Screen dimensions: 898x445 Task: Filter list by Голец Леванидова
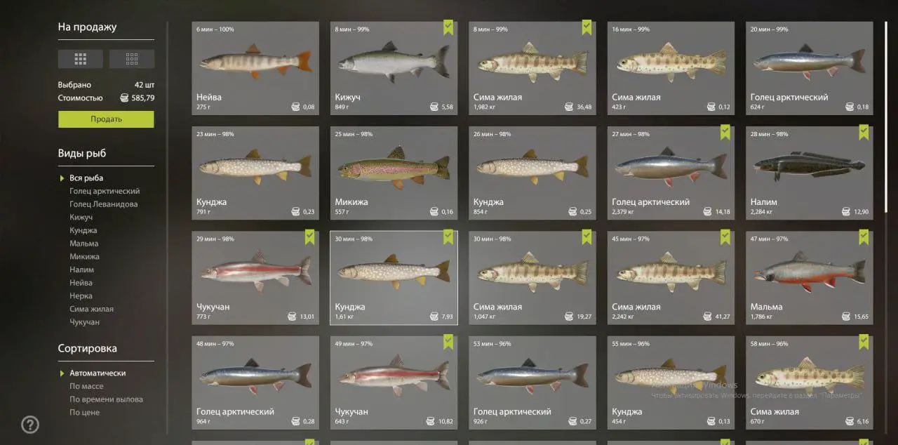(104, 204)
